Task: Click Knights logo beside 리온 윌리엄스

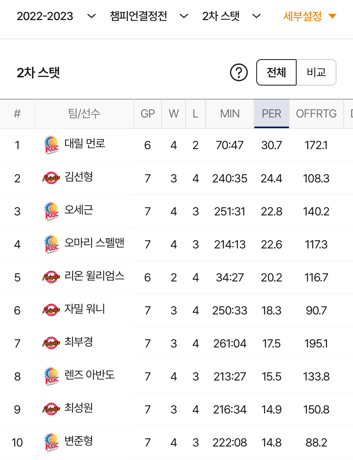Action: (51, 277)
